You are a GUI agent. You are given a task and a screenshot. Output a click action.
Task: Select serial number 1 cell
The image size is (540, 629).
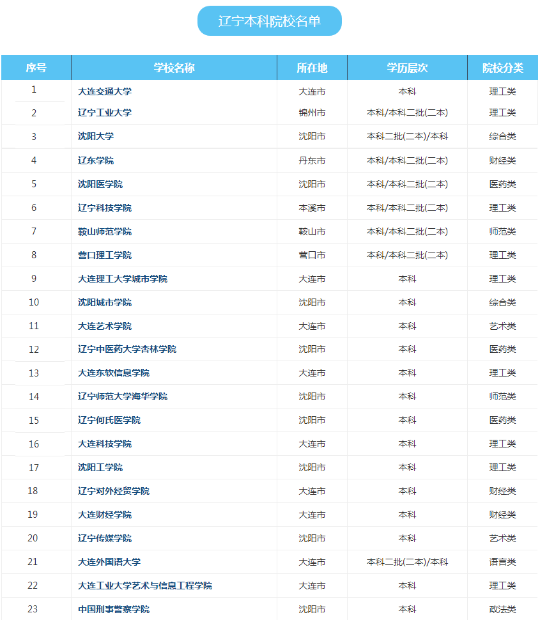point(34,89)
